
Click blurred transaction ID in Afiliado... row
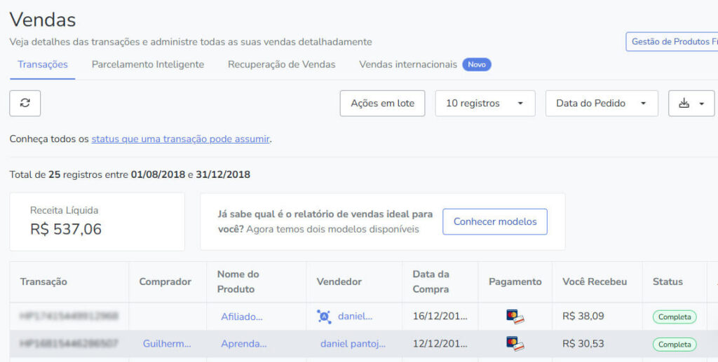point(69,316)
